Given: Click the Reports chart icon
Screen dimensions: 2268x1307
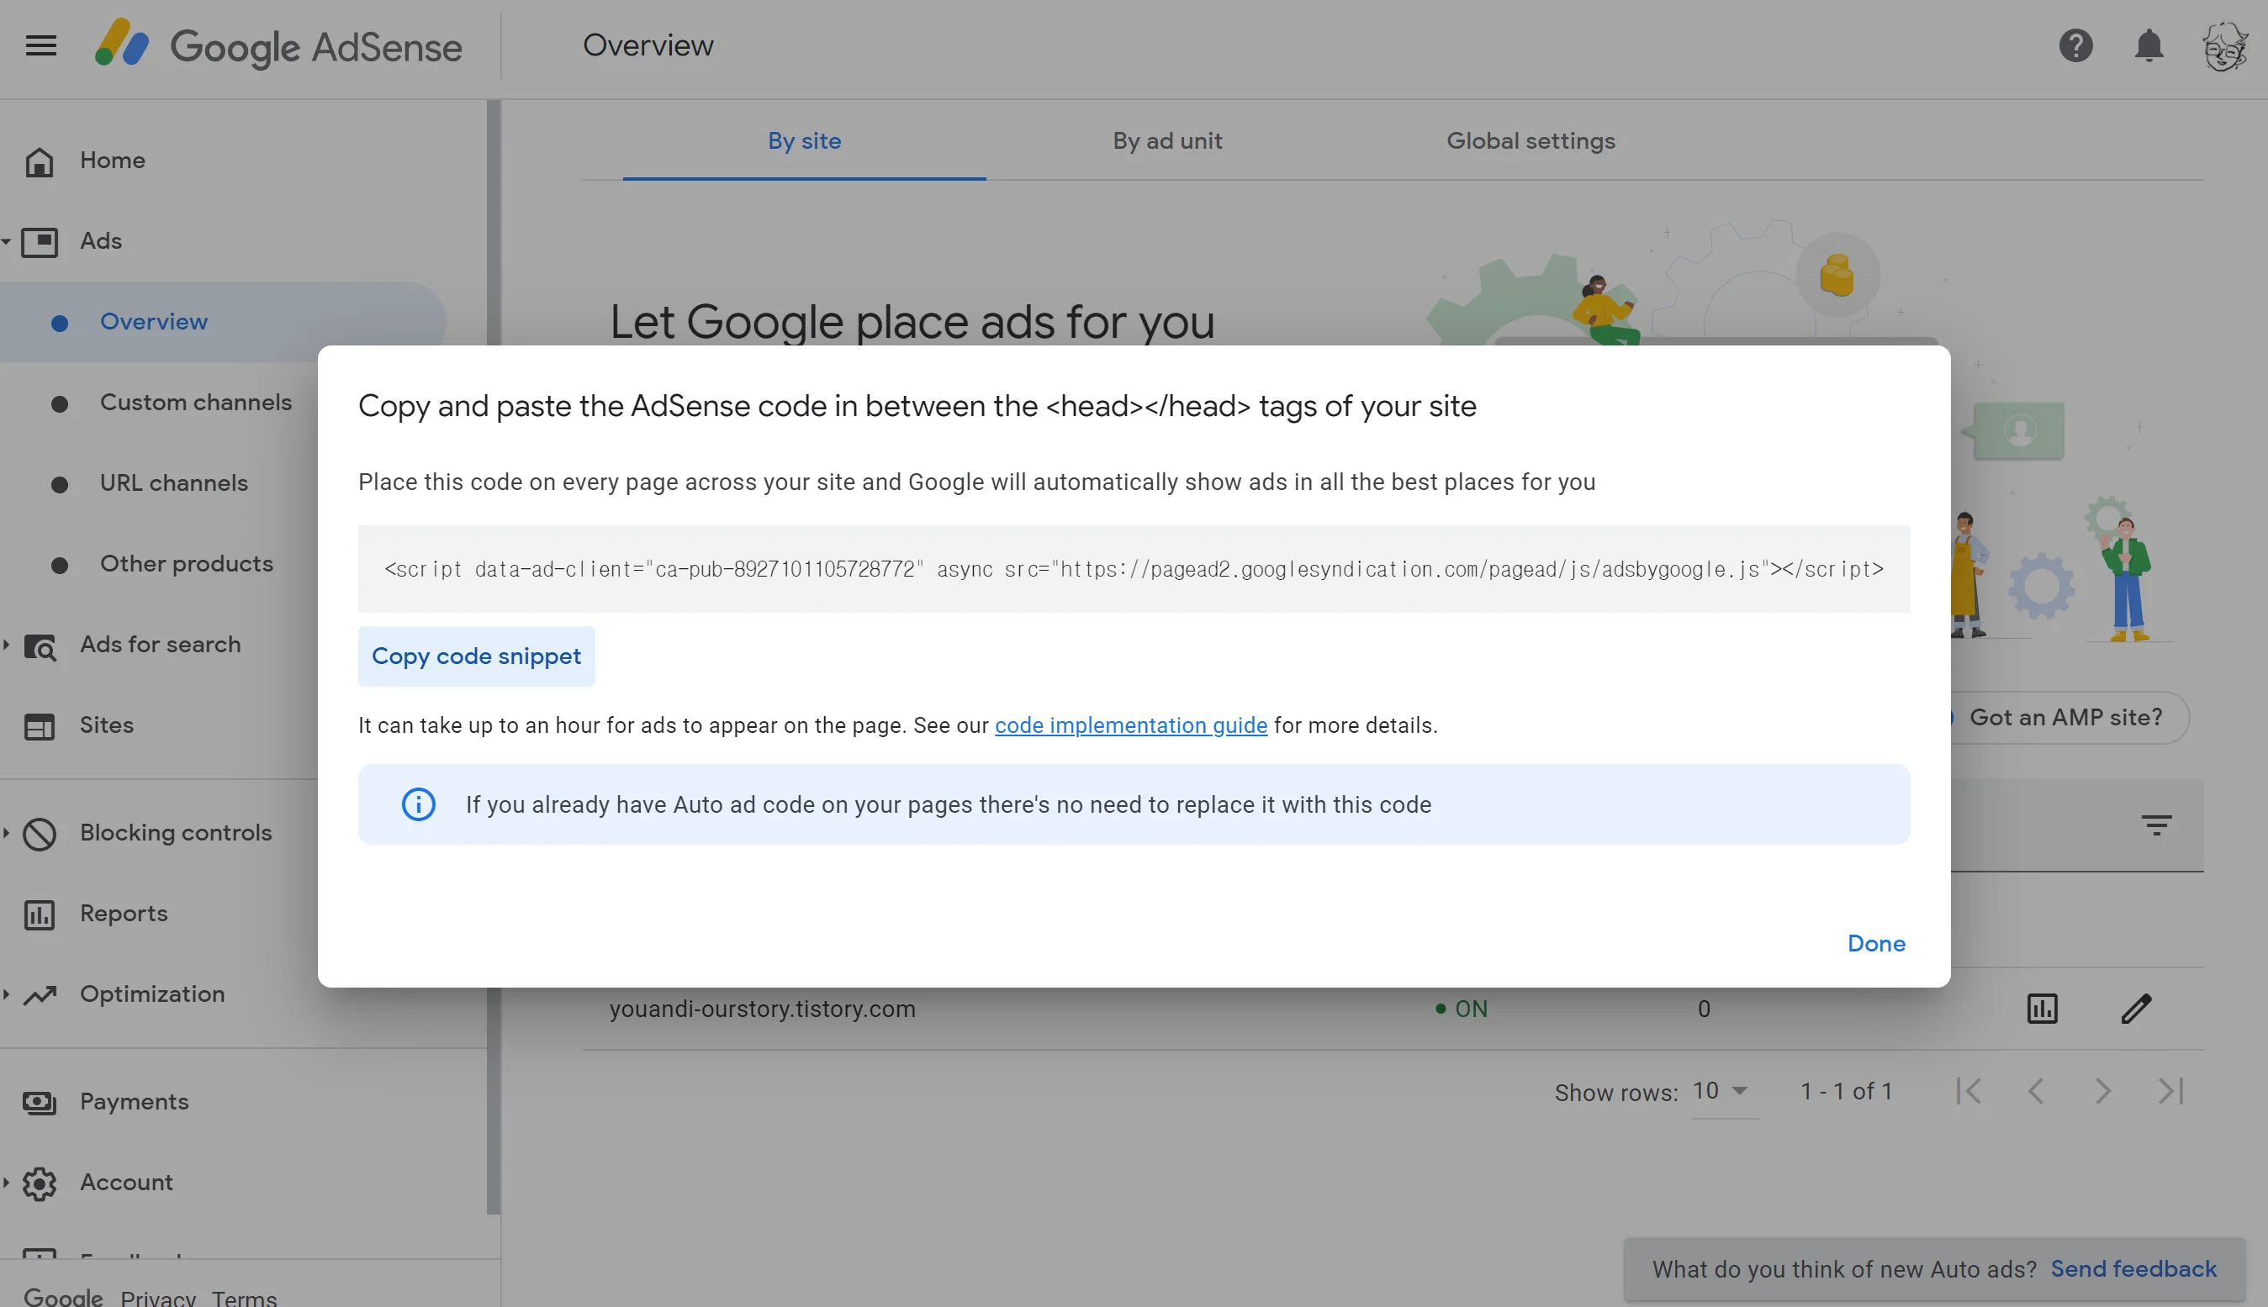Looking at the screenshot, I should [40, 914].
